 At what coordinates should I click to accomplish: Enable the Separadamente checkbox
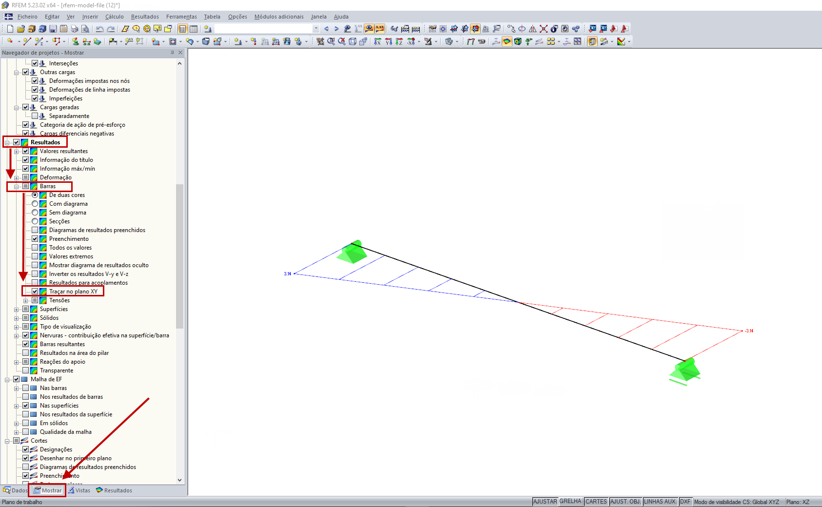point(35,116)
